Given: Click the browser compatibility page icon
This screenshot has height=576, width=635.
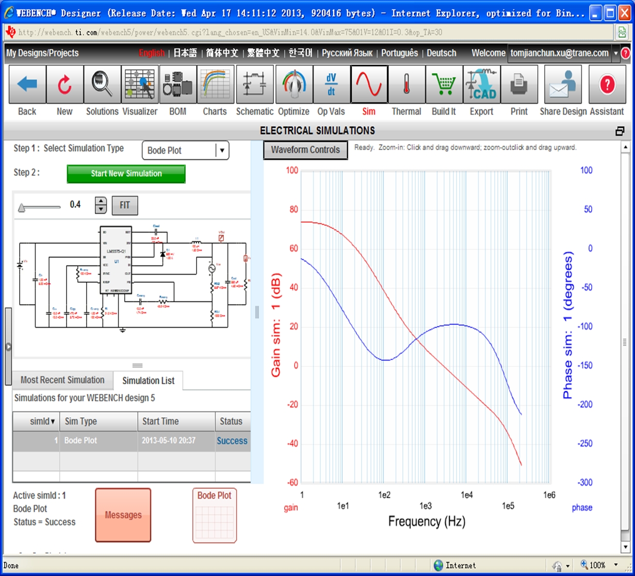Looking at the screenshot, I should pyautogui.click(x=622, y=32).
